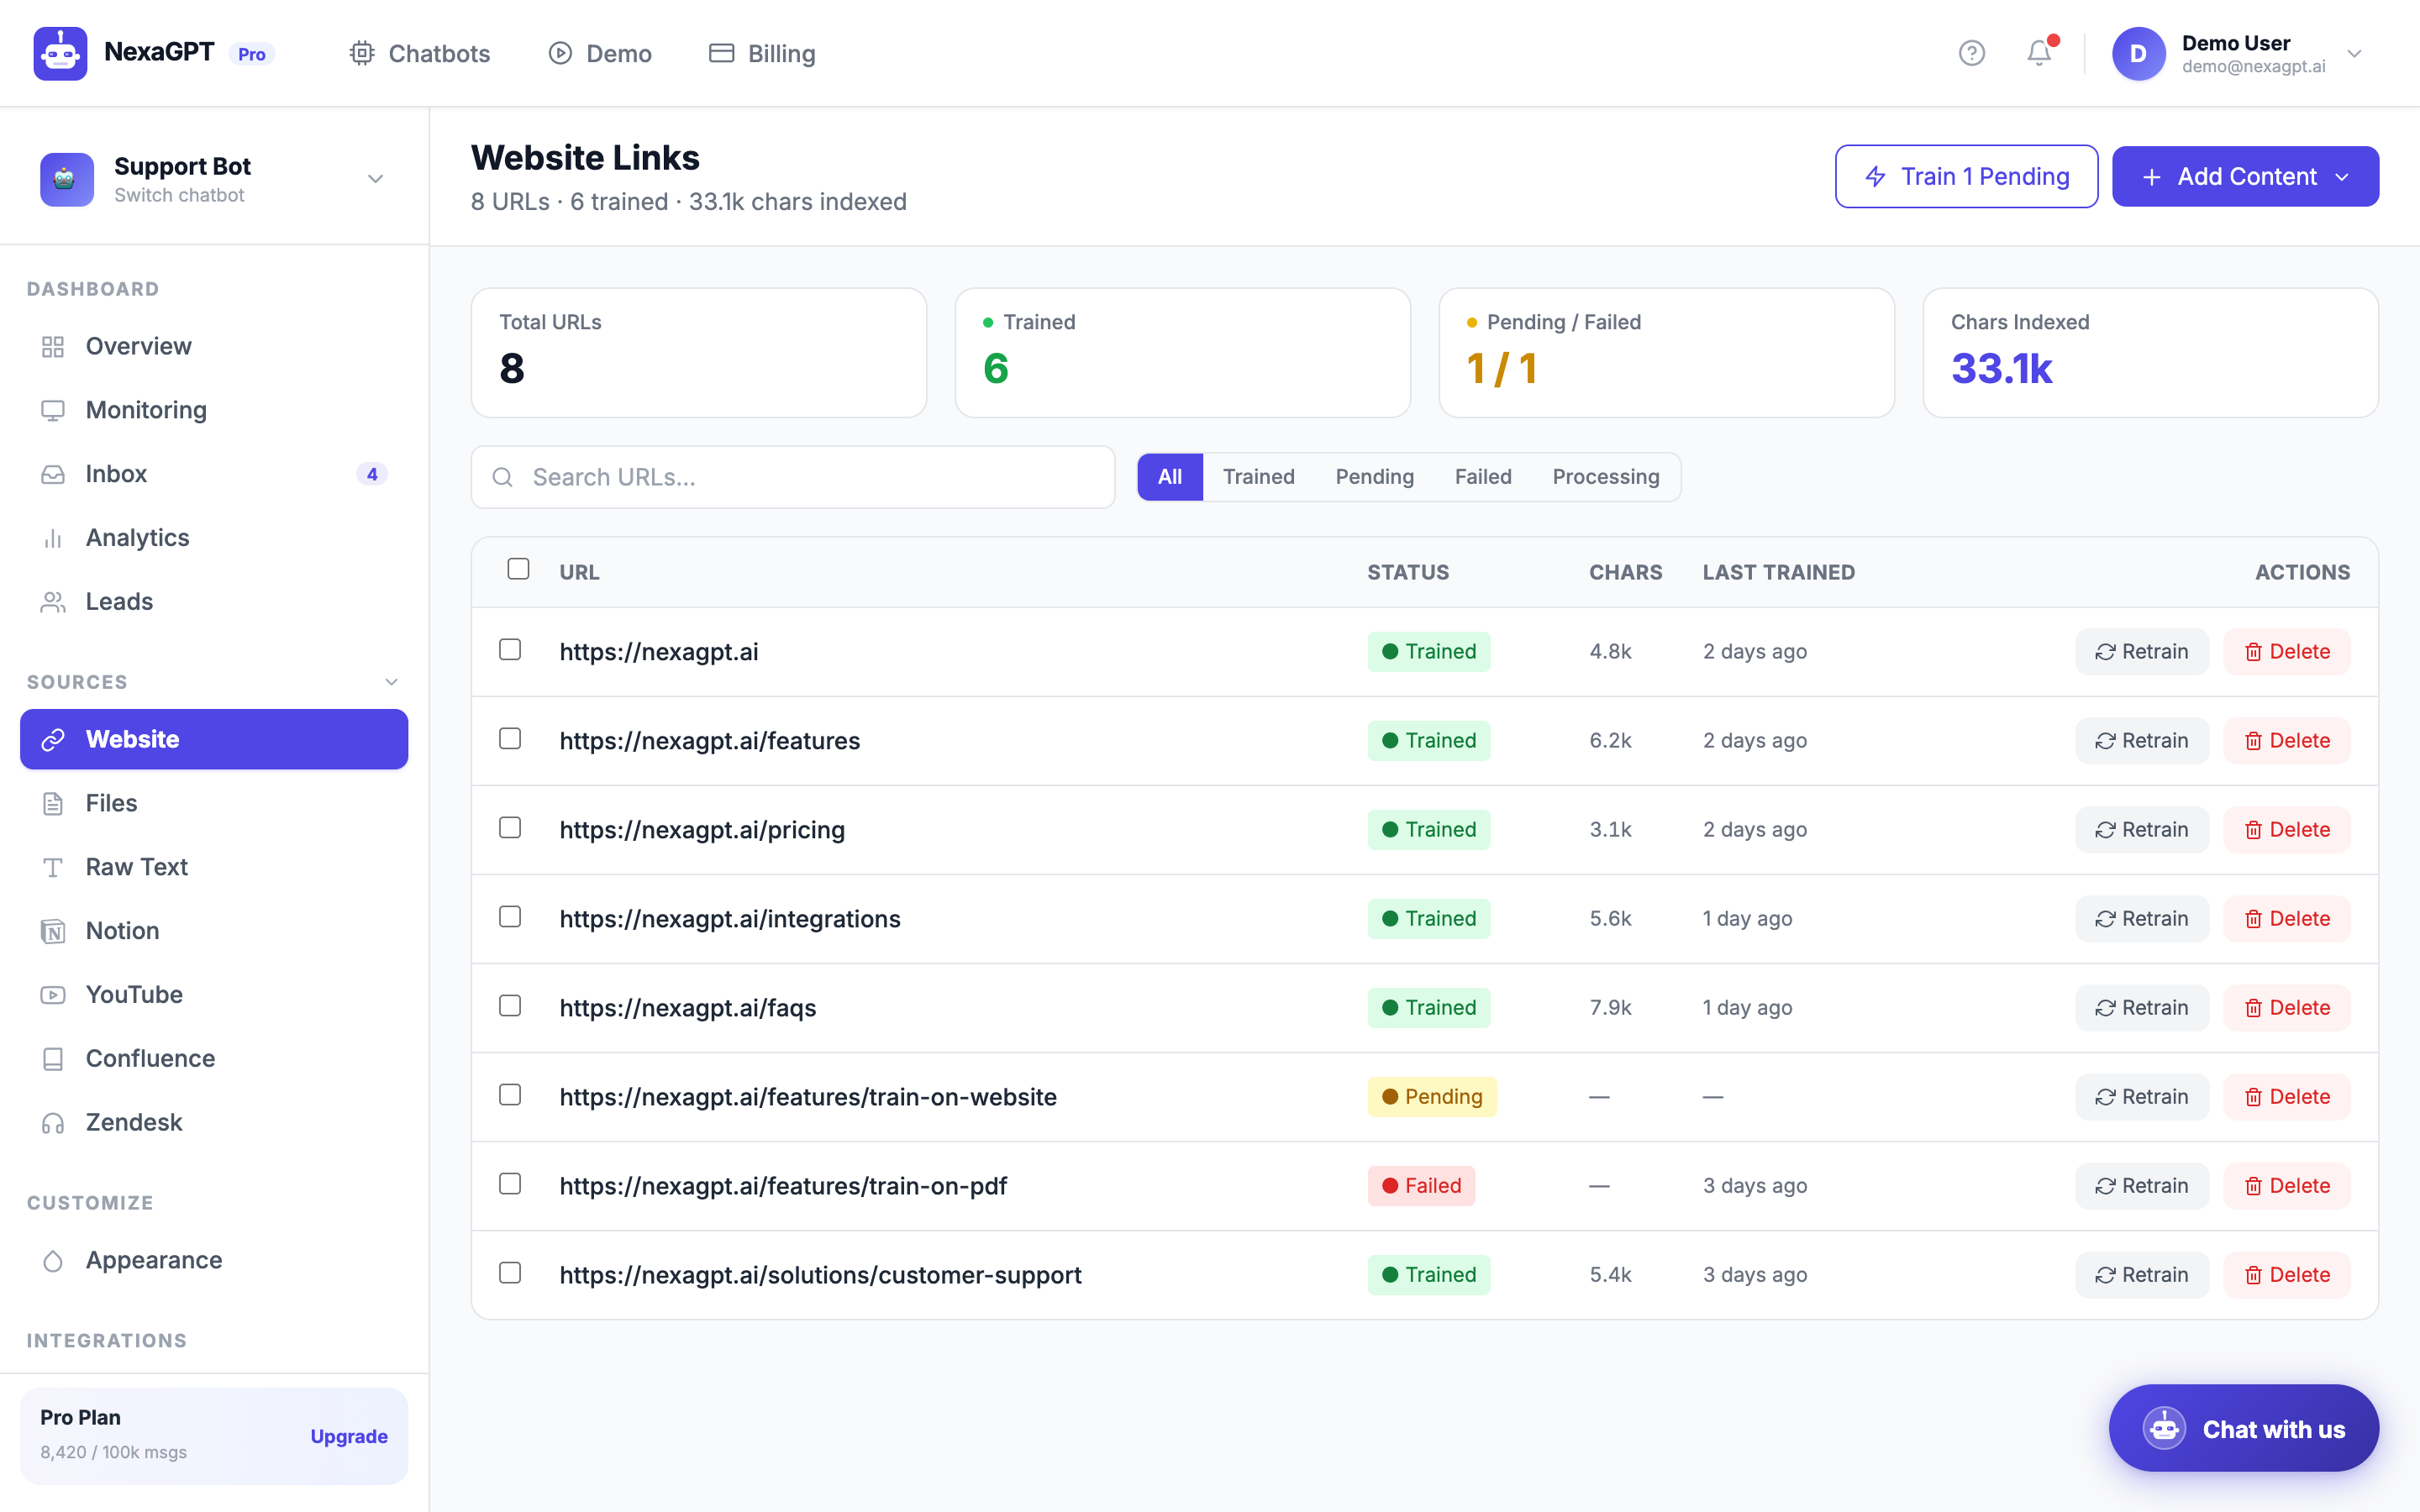Open the Confluence source
The image size is (2420, 1512).
pos(214,1059)
